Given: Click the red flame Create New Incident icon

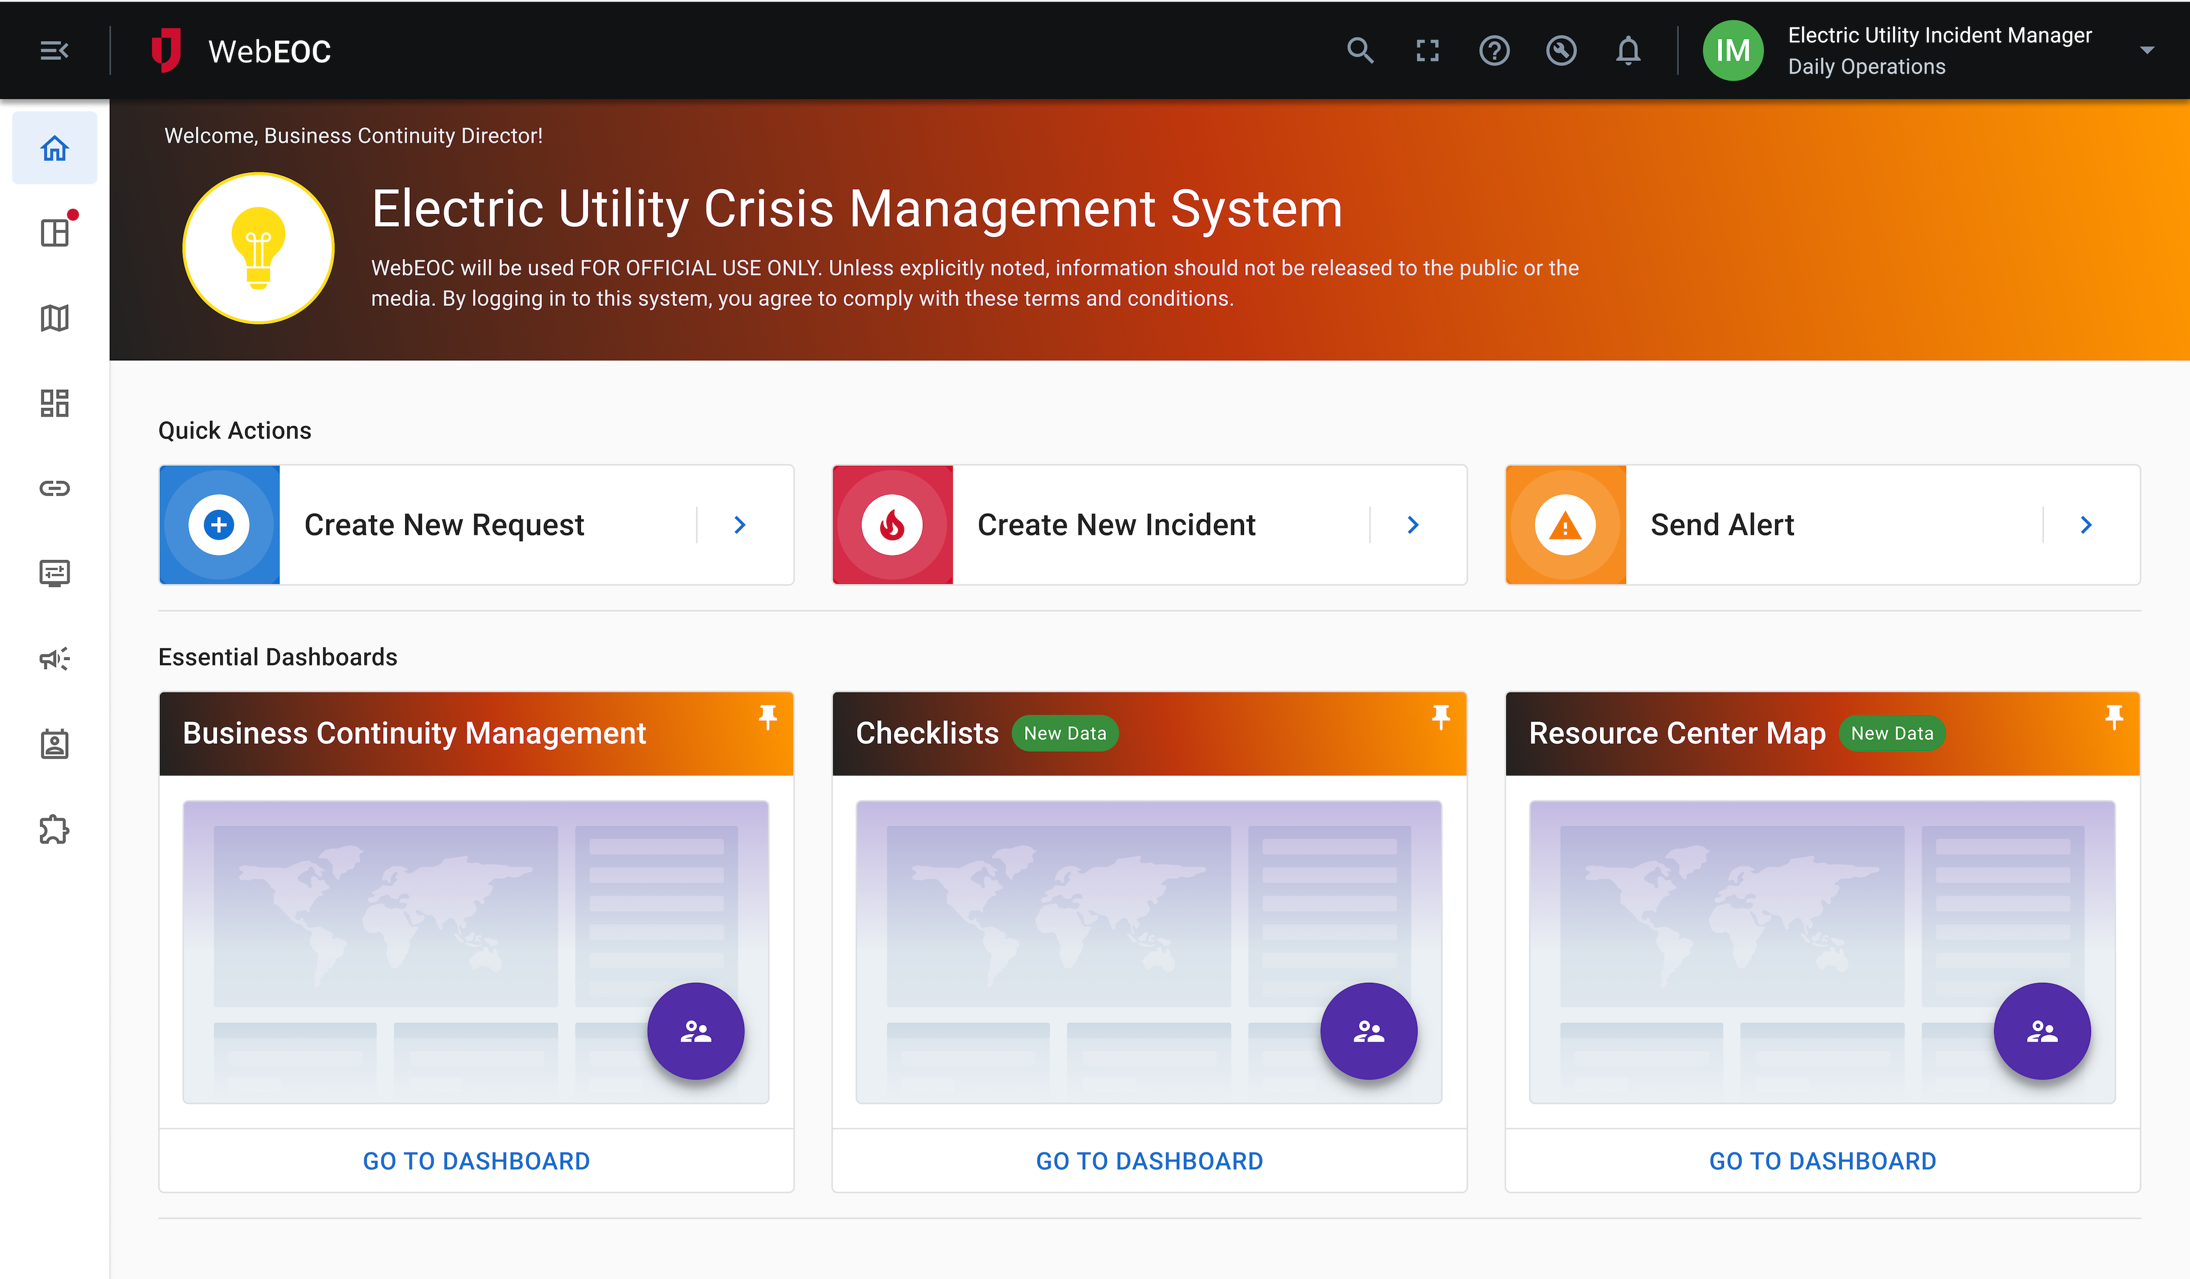Looking at the screenshot, I should [x=892, y=525].
